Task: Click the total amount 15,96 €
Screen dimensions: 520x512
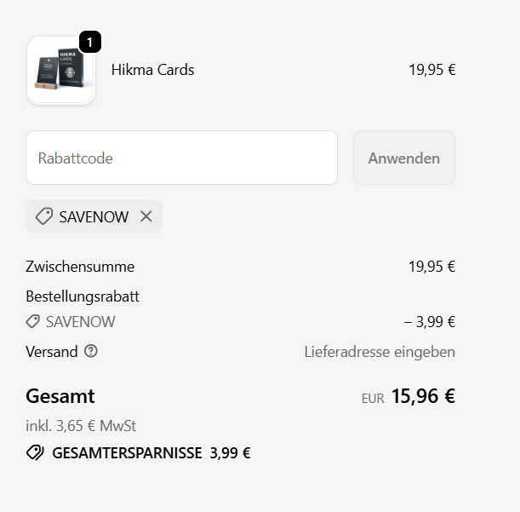Action: [x=423, y=397]
